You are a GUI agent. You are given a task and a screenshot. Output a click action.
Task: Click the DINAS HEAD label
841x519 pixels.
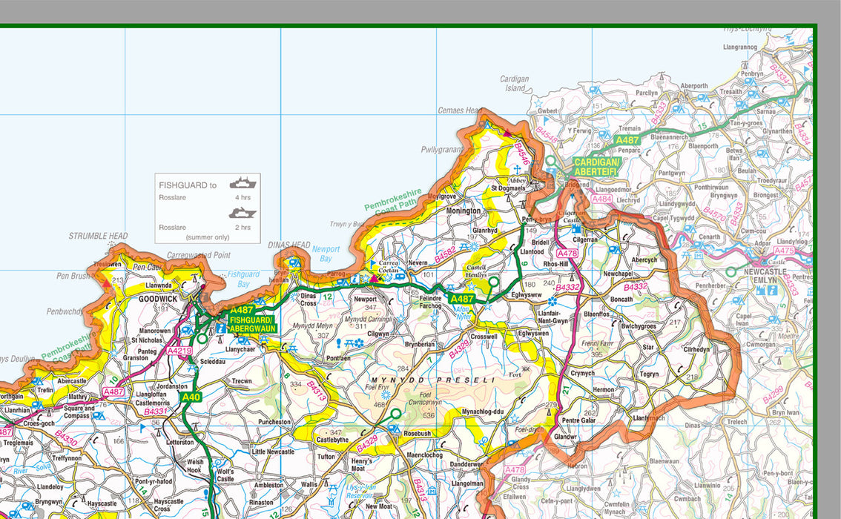pyautogui.click(x=289, y=245)
